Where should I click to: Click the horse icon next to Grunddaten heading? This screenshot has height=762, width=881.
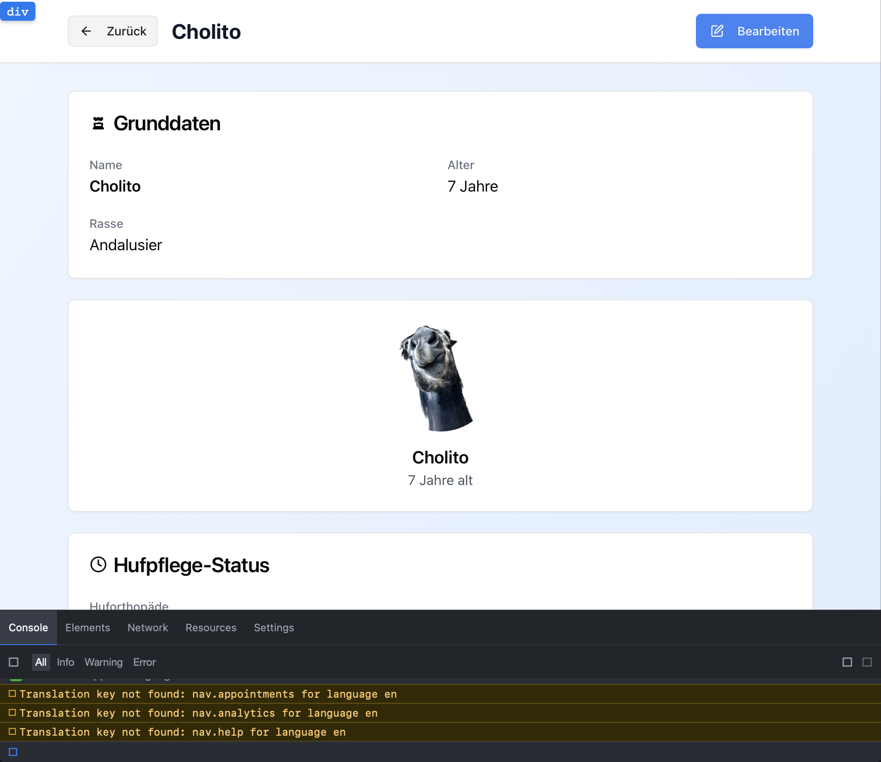[98, 123]
